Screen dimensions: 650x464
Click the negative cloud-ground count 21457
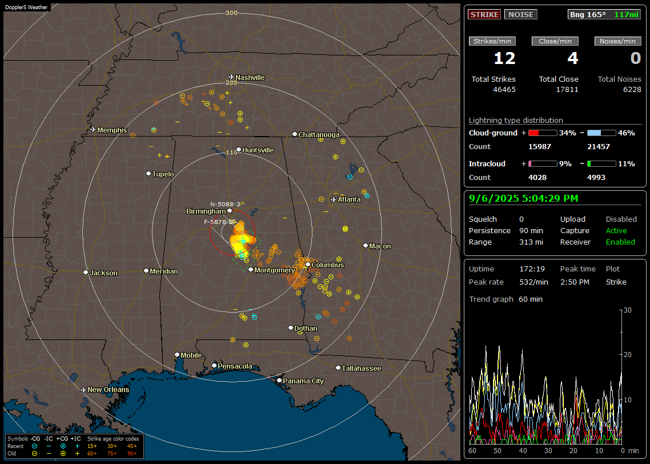[x=599, y=147]
